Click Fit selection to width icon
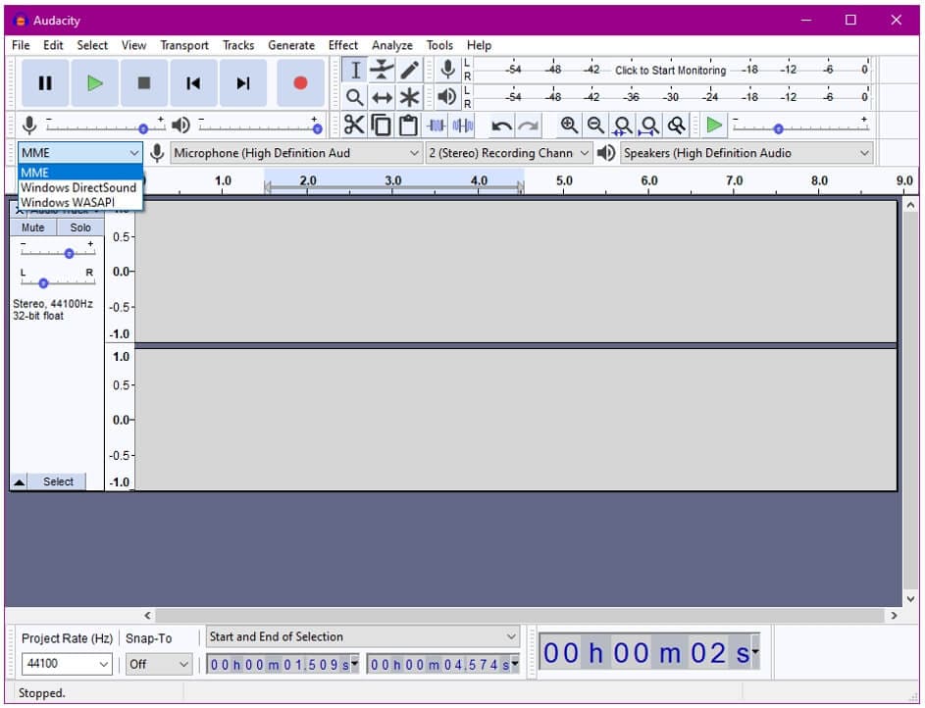The height and width of the screenshot is (708, 925). click(622, 125)
